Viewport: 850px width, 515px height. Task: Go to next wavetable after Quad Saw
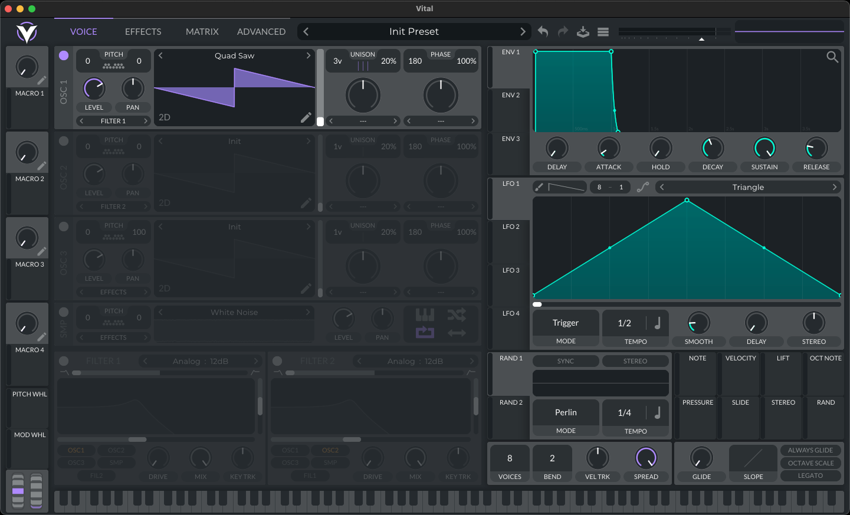coord(308,55)
